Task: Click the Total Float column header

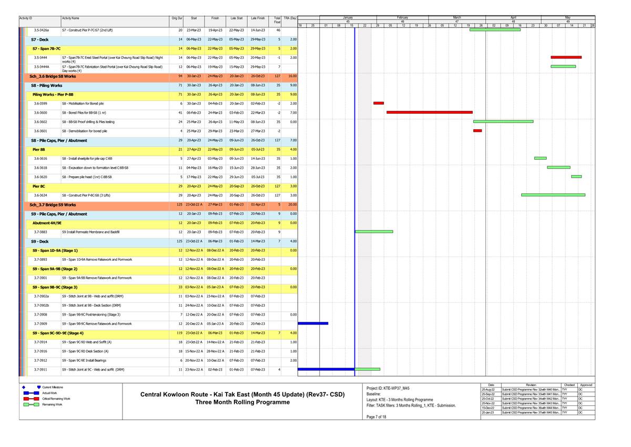Action: pyautogui.click(x=277, y=20)
